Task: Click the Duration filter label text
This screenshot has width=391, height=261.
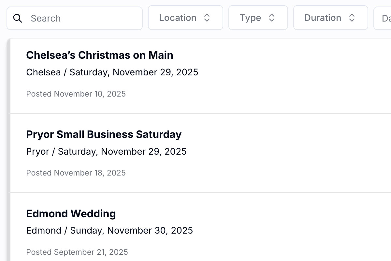Action: [323, 18]
